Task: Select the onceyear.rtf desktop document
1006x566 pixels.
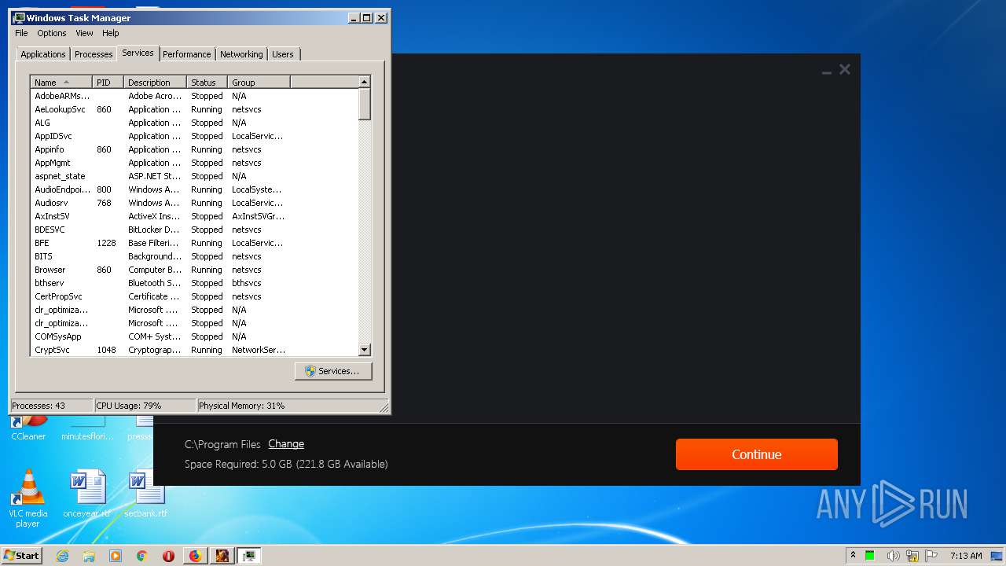Action: pyautogui.click(x=87, y=494)
